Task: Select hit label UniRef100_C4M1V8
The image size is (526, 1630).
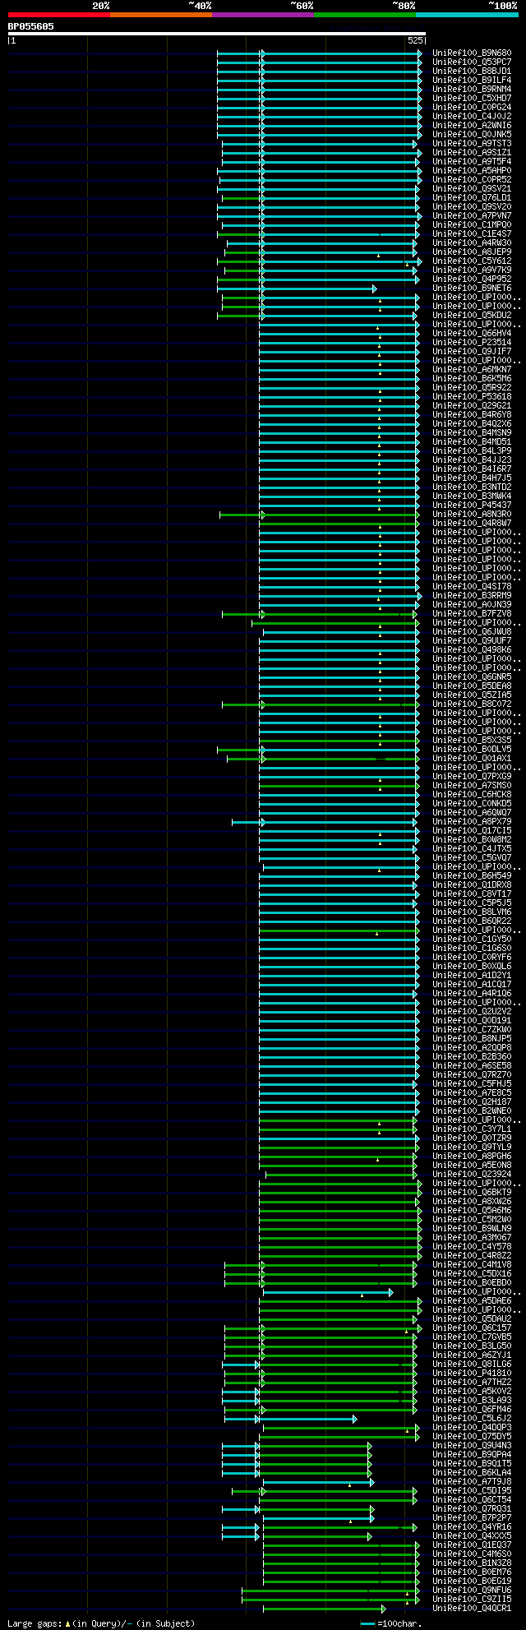Action: tap(472, 1264)
